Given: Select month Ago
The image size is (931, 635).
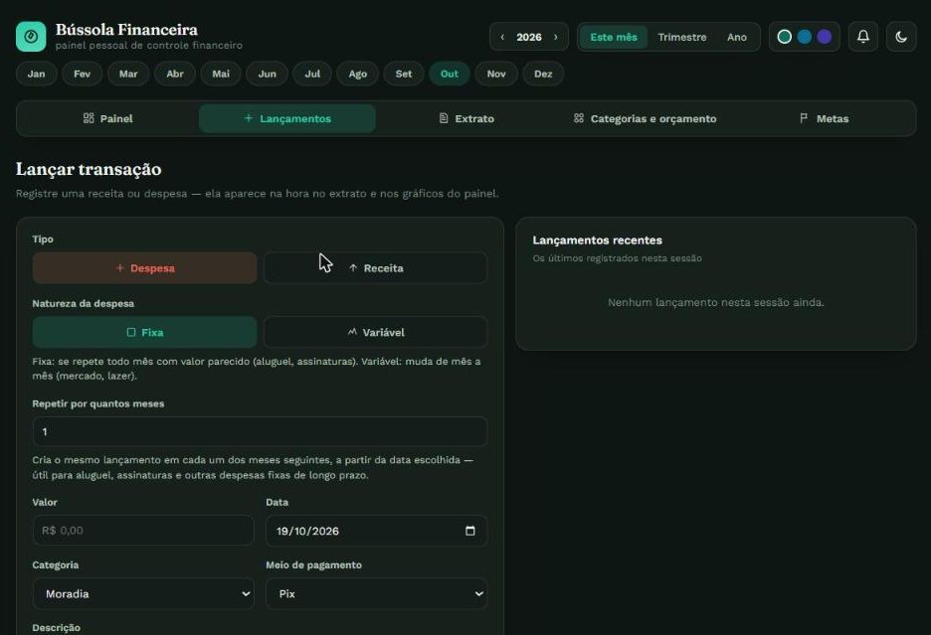Looking at the screenshot, I should (357, 74).
